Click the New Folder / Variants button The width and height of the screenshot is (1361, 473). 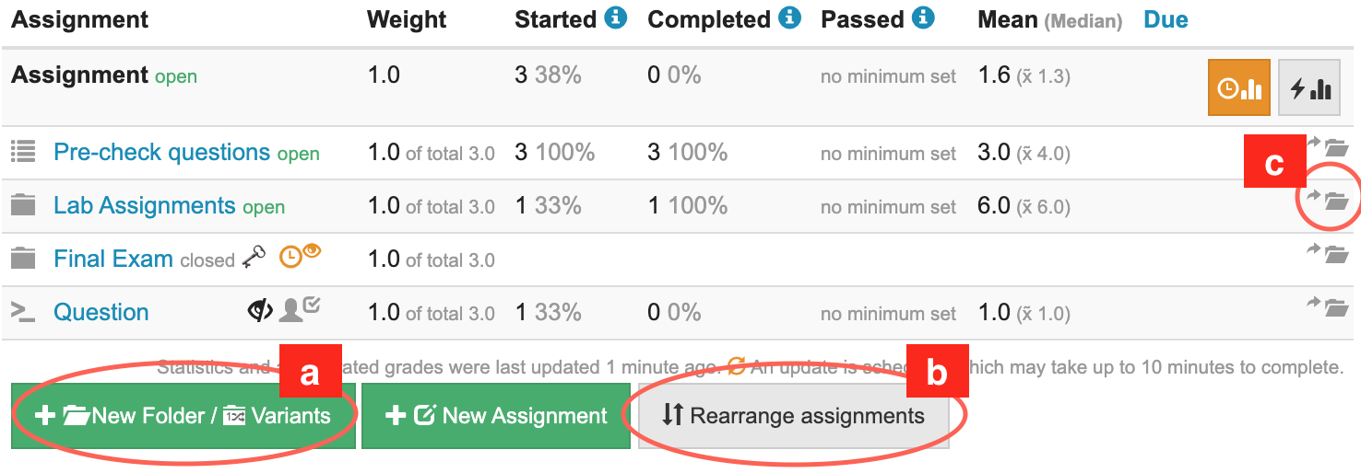pos(183,416)
